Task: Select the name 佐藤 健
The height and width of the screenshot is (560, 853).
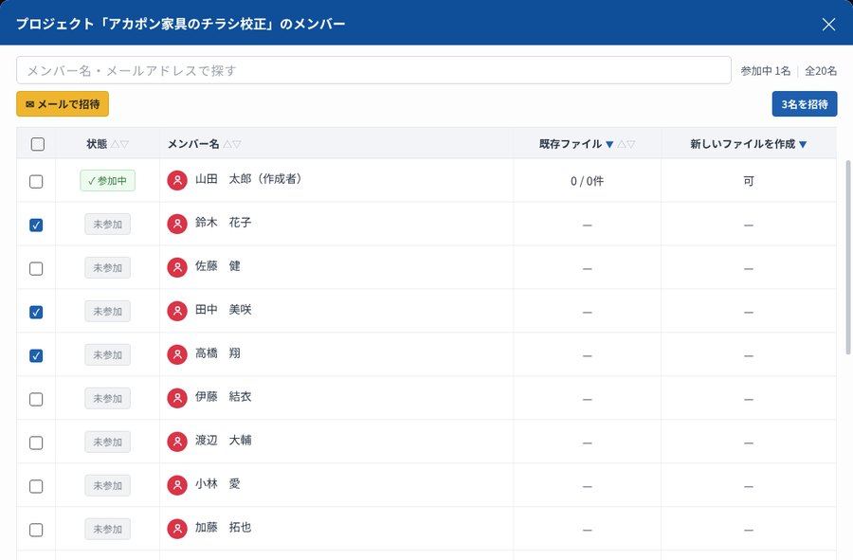Action: 218,266
